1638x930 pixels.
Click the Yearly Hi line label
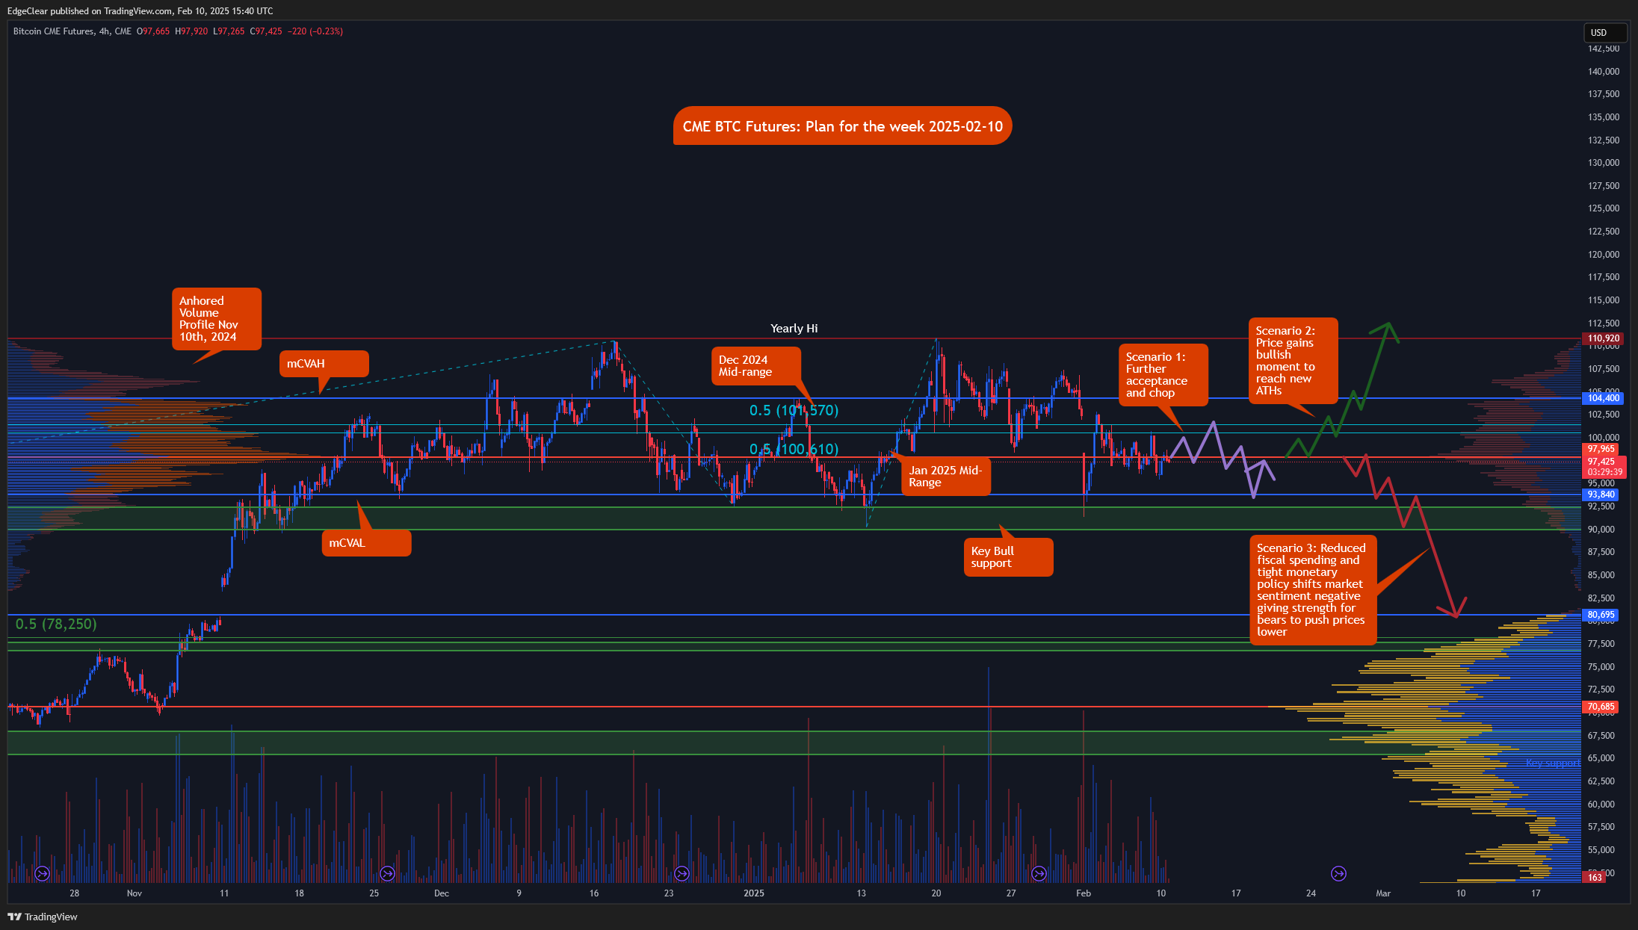[794, 329]
